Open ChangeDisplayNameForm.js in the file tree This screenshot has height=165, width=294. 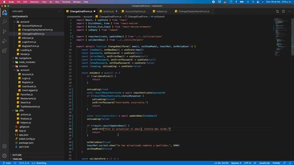coord(37,30)
